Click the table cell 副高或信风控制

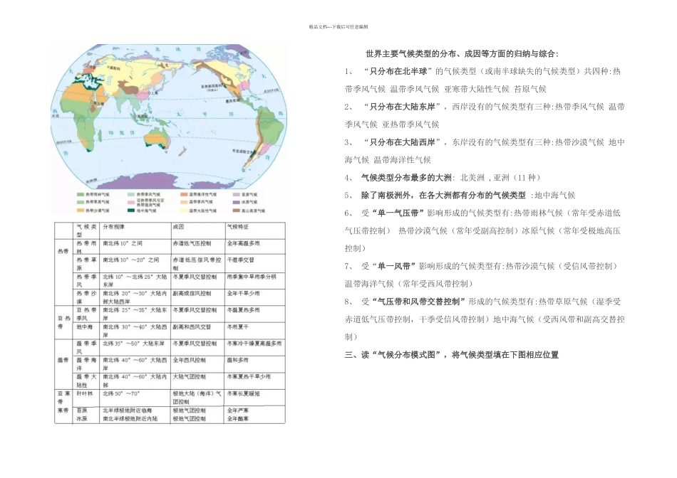pos(192,294)
